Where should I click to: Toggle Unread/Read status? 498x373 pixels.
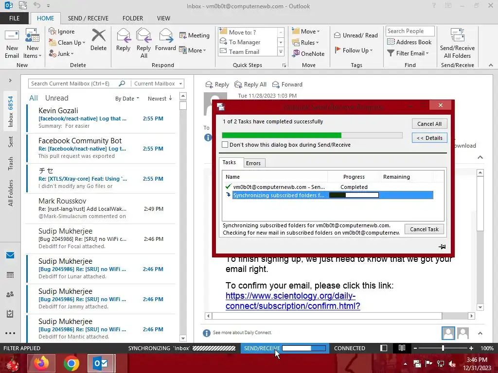[x=356, y=35]
